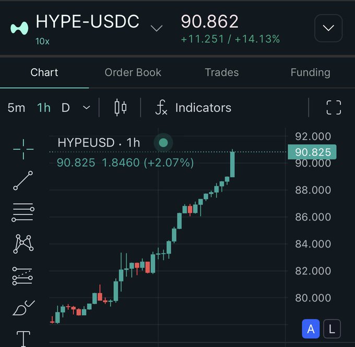Click the 84.000 price axis label
The width and height of the screenshot is (355, 347).
tap(313, 244)
